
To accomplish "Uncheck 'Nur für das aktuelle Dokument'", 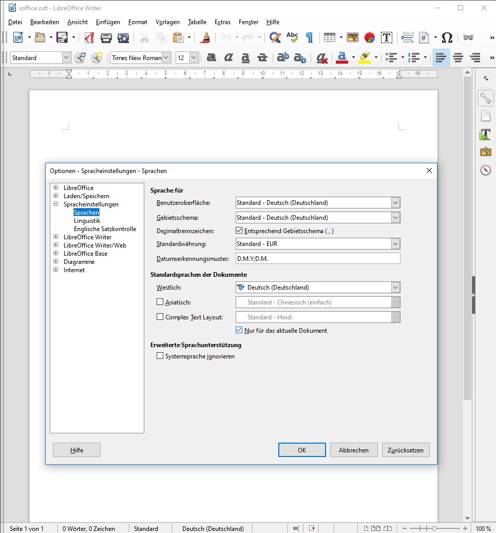I will pos(239,330).
